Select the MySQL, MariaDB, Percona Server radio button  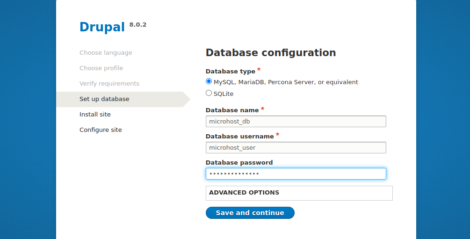209,81
